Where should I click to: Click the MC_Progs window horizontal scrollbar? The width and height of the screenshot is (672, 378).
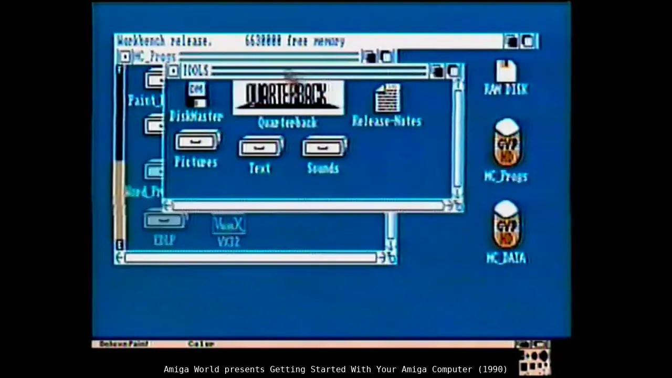pos(251,258)
